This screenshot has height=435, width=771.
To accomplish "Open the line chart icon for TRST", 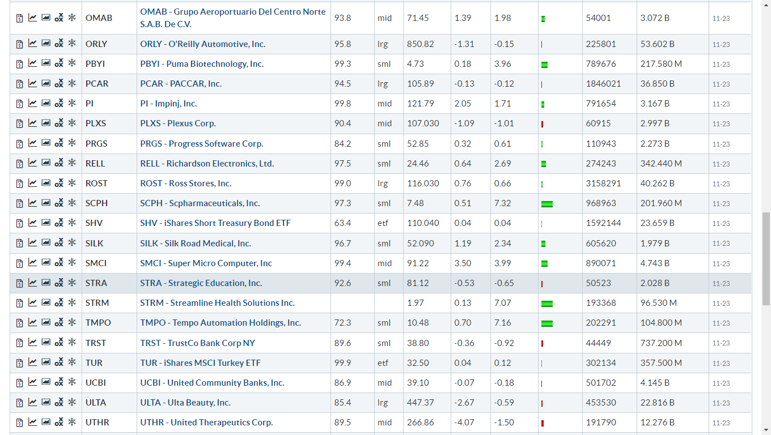I will click(x=32, y=343).
